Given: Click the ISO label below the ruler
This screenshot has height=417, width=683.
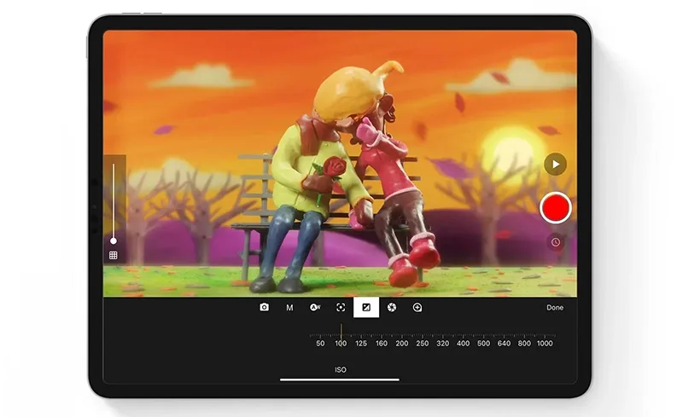Looking at the screenshot, I should tap(341, 370).
